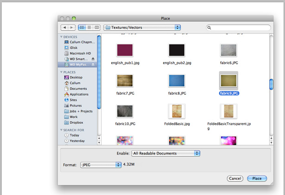285x195 pixels.
Task: Click the Cancel button
Action: click(x=235, y=178)
